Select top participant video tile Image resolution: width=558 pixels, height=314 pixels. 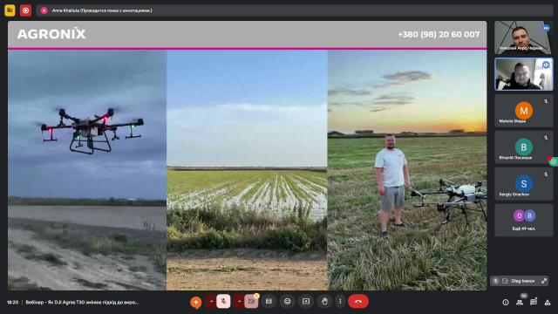click(x=524, y=38)
